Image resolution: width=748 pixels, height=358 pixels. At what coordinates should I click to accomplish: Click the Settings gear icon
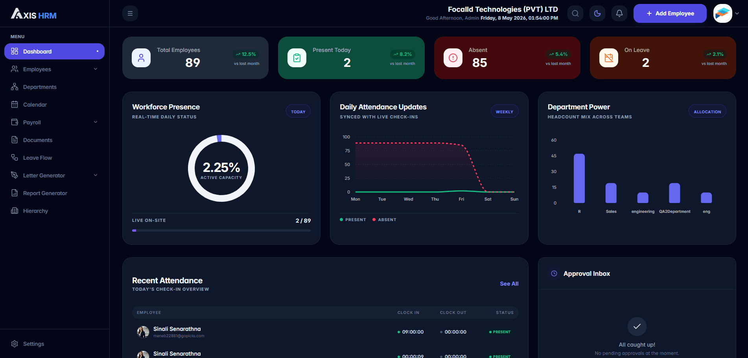tap(15, 344)
